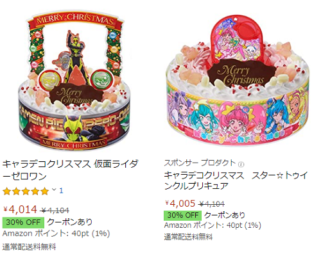Click Amazon ポイント 40pt under Precure cake
The height and width of the screenshot is (256, 321).
click(x=213, y=225)
